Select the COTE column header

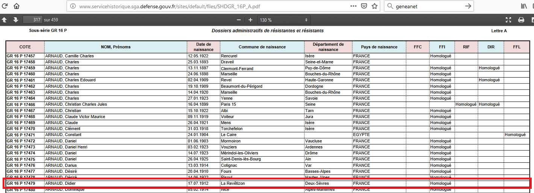(x=25, y=47)
